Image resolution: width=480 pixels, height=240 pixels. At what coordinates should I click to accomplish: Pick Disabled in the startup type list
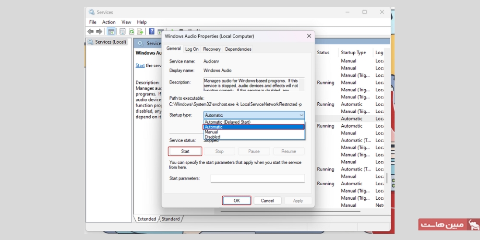tap(213, 137)
